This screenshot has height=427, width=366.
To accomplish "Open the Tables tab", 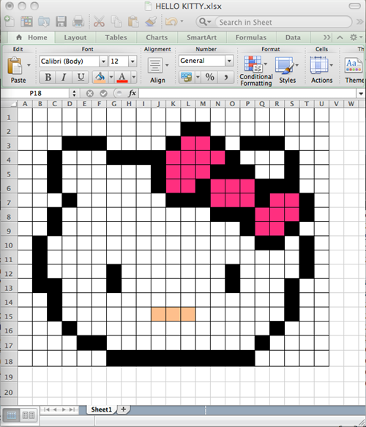I will tap(116, 37).
